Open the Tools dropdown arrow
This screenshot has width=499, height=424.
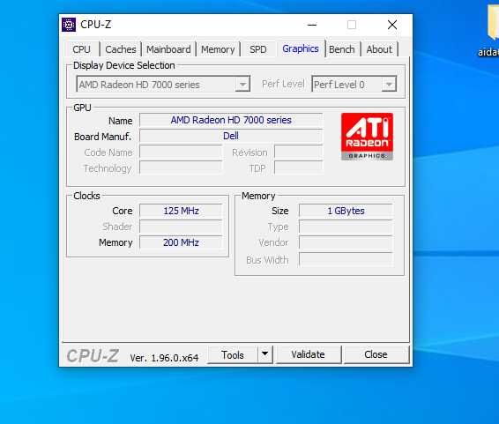[x=264, y=354]
